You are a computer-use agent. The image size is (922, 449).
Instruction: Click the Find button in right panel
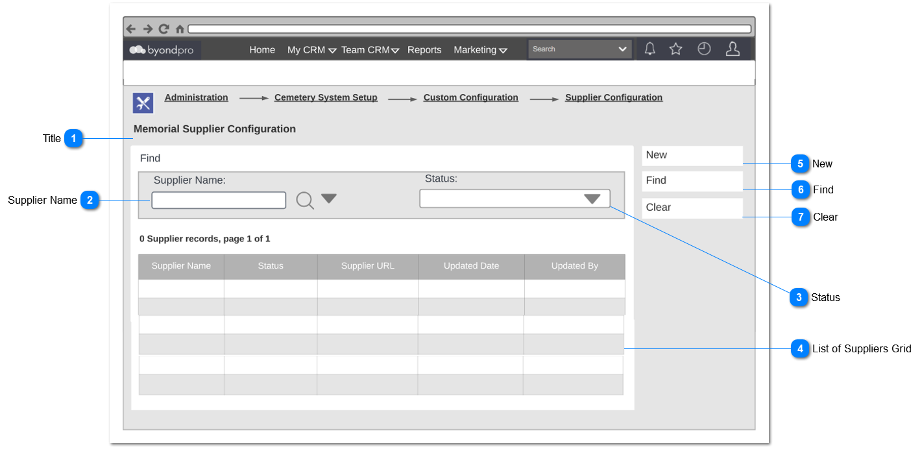(692, 181)
